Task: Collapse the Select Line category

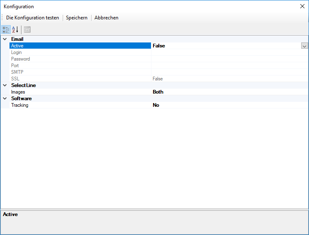Action: [x=5, y=85]
